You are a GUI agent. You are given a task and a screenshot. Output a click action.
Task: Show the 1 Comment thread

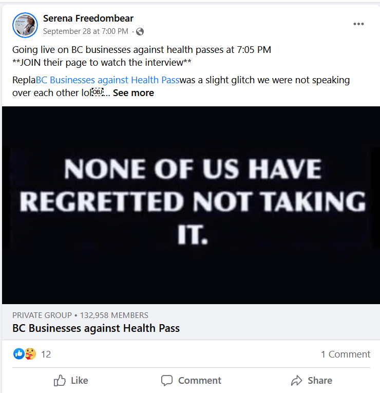(x=346, y=354)
